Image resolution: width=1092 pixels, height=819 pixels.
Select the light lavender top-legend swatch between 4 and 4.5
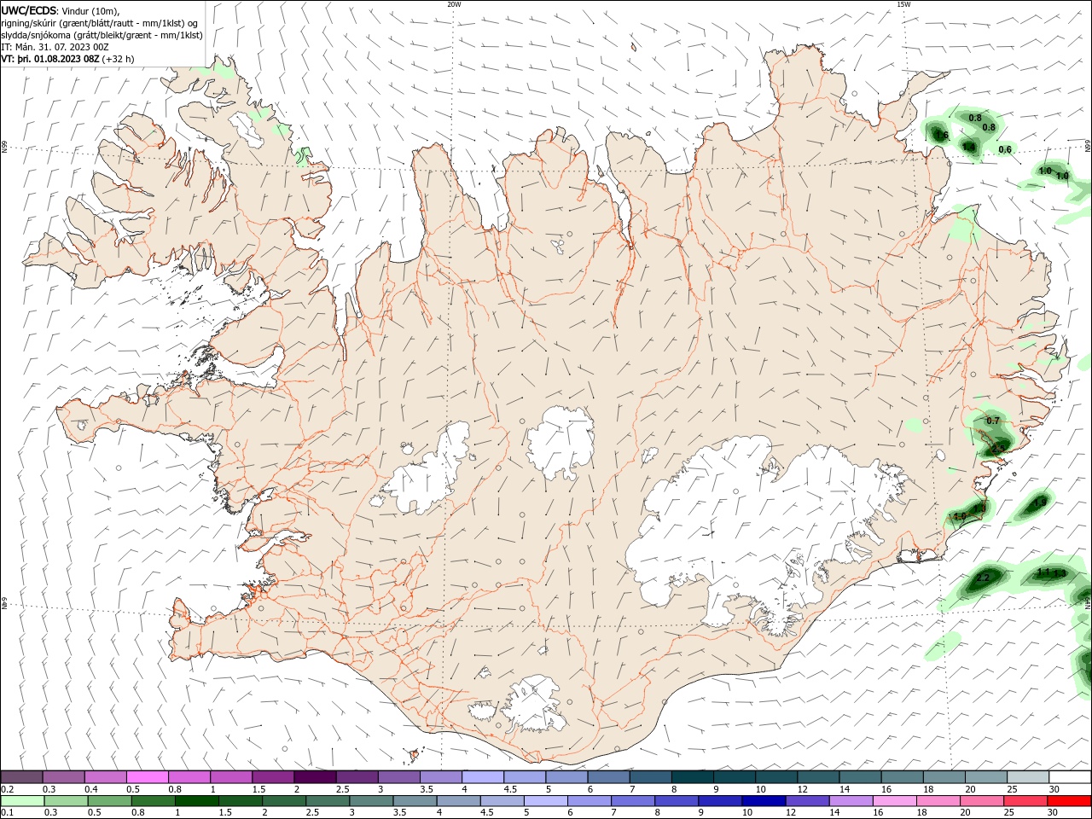(x=482, y=777)
